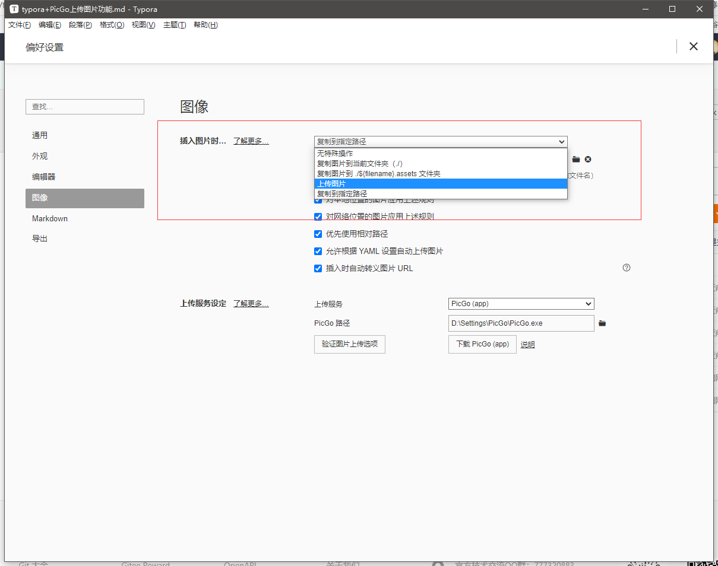The image size is (718, 566).
Task: Click 下載 PicGo (app) button
Action: pos(482,344)
